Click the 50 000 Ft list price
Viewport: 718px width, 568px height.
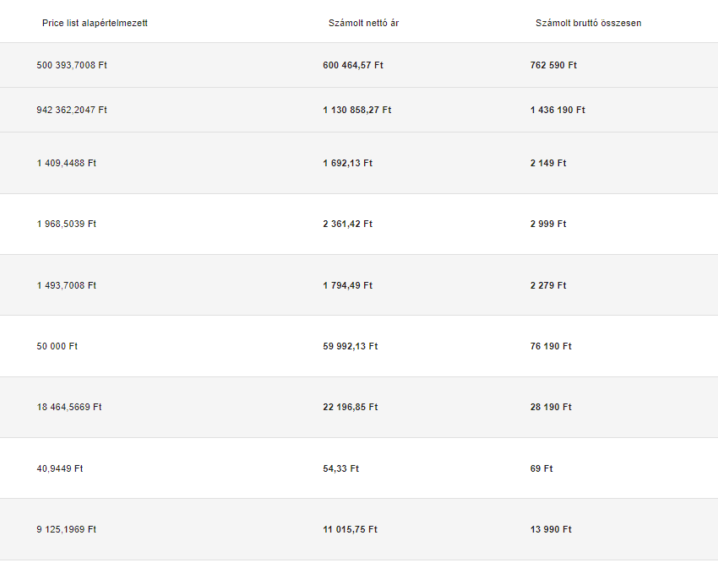coord(57,346)
